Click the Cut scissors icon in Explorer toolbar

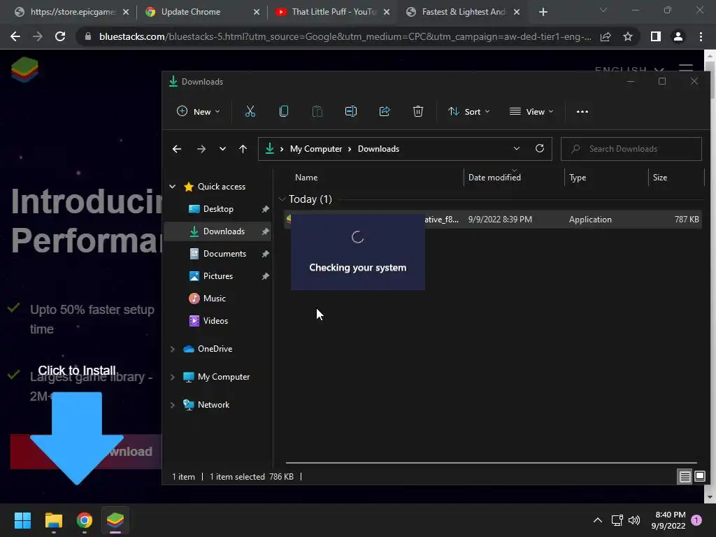pyautogui.click(x=250, y=111)
